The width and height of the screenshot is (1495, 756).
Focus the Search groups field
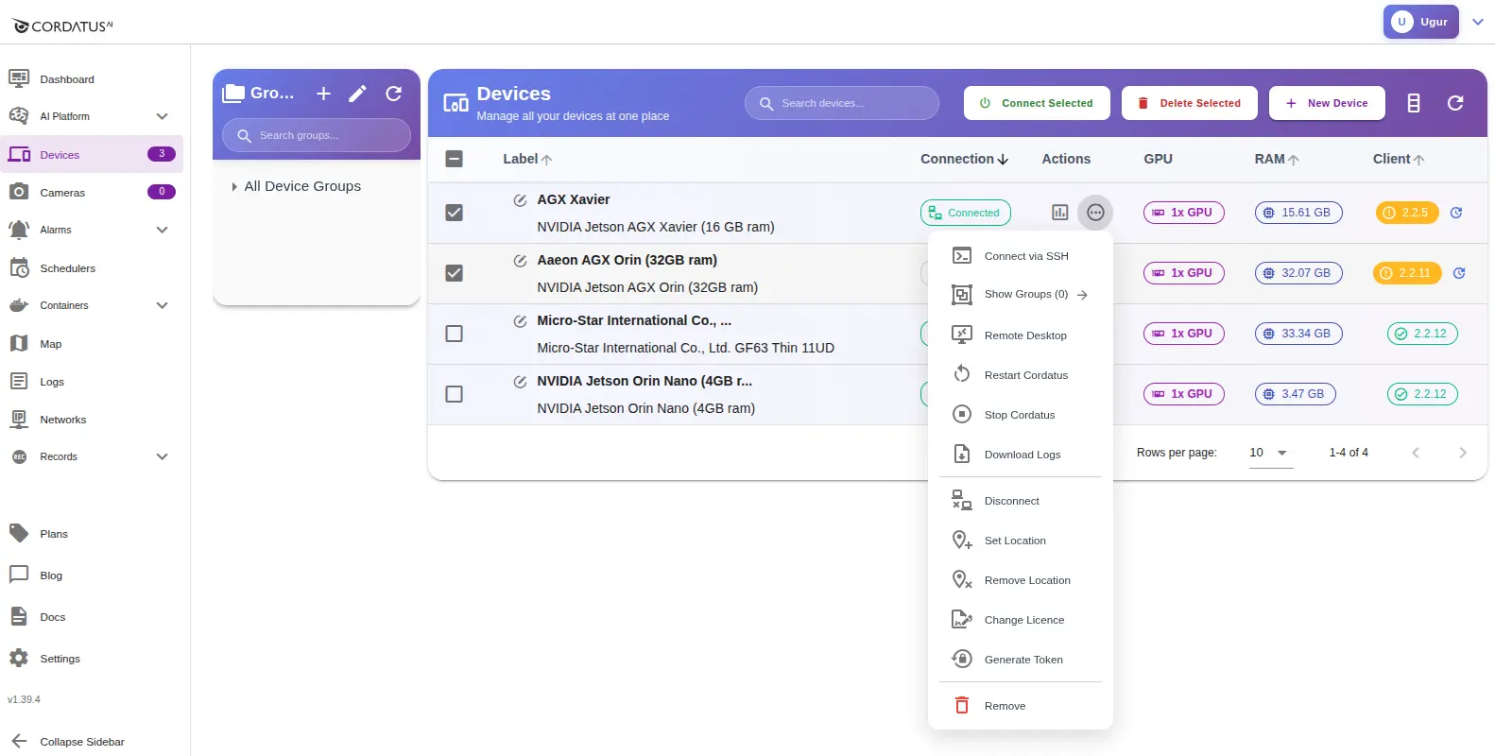[317, 135]
